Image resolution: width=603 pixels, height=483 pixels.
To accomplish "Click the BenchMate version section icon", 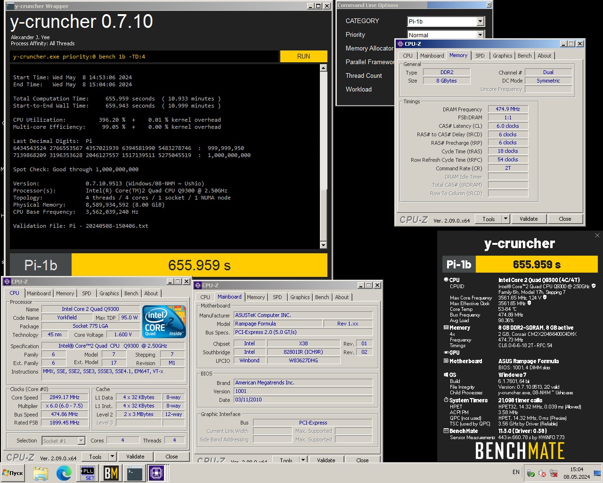I will [x=446, y=431].
